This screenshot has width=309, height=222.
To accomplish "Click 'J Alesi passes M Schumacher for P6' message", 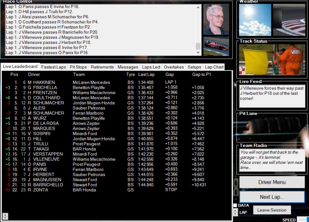I will coord(47,17).
